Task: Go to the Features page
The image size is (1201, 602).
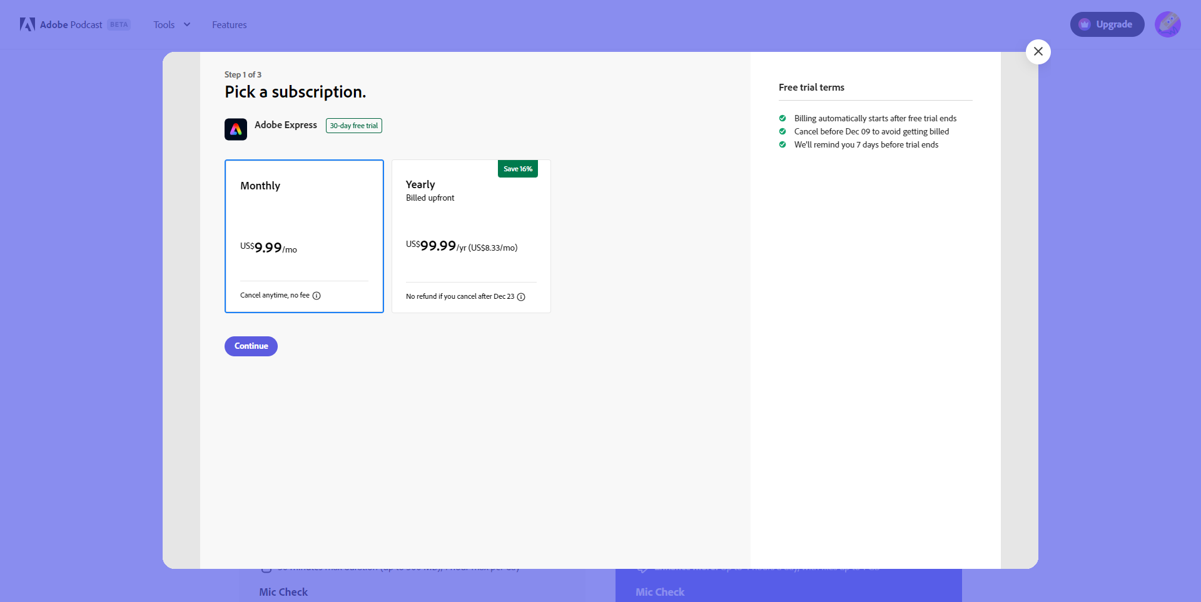Action: click(229, 25)
